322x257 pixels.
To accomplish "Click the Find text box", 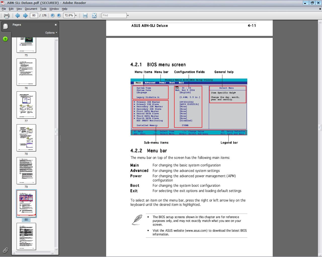I will click(x=114, y=15).
